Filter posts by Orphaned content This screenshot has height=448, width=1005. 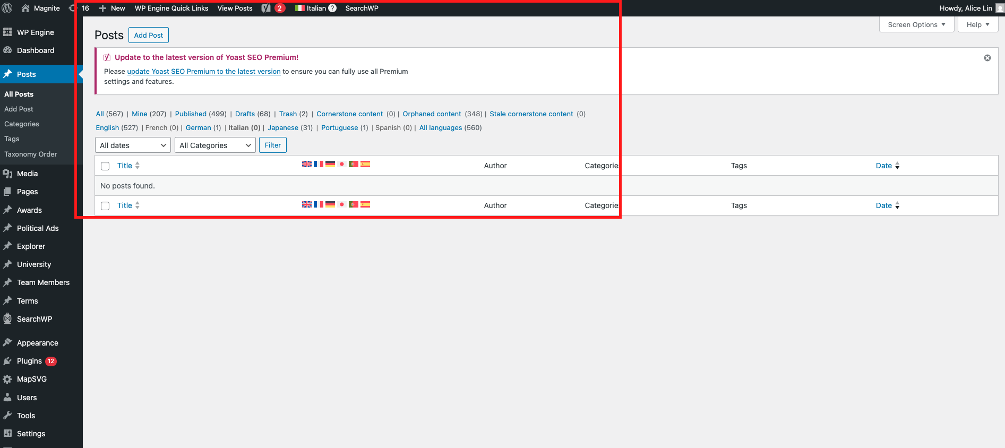pyautogui.click(x=432, y=114)
